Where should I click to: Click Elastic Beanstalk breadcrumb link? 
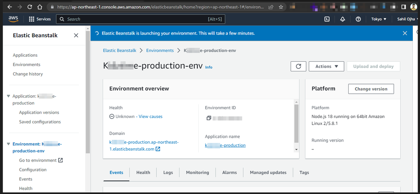(120, 50)
